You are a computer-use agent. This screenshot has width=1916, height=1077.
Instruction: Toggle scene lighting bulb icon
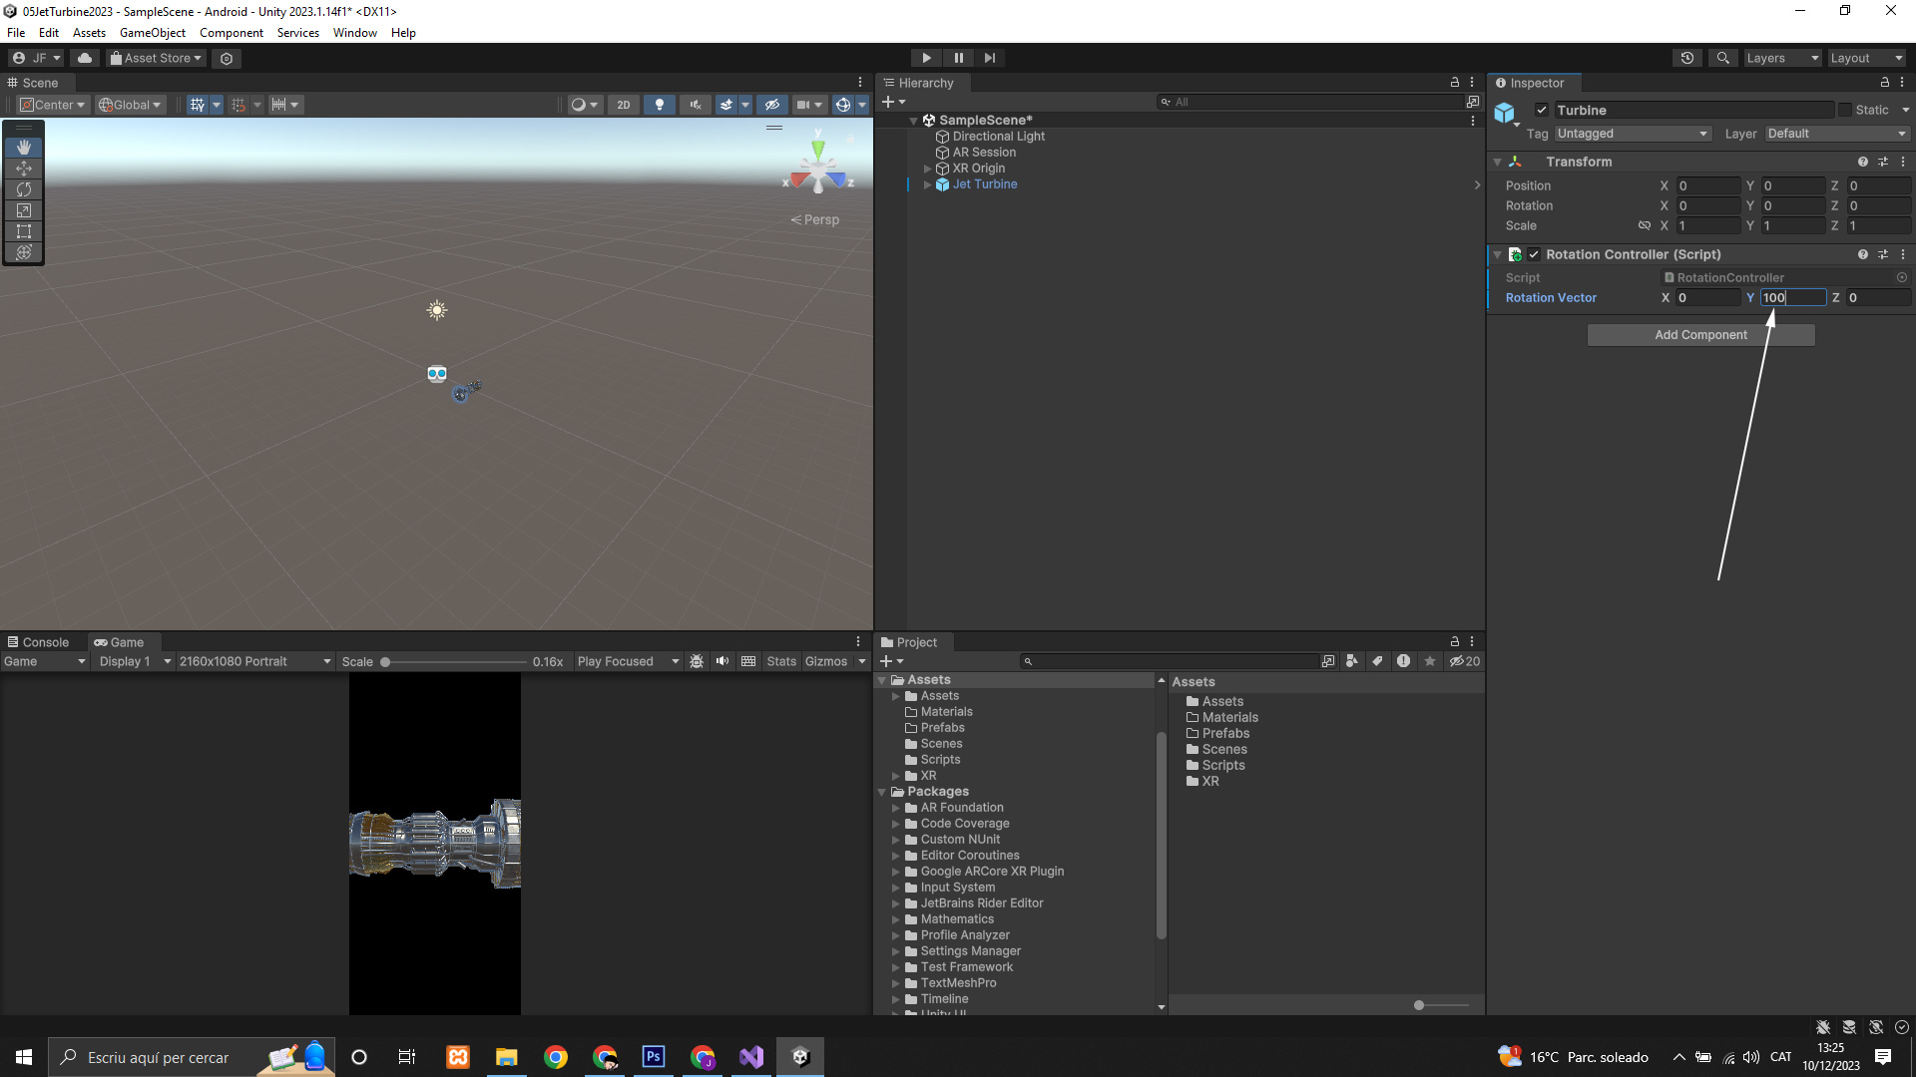click(x=659, y=105)
